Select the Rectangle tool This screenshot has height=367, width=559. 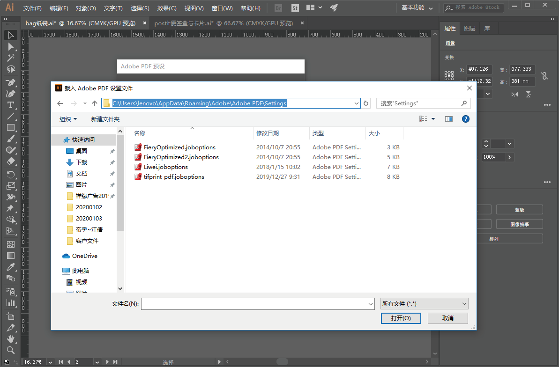click(11, 127)
